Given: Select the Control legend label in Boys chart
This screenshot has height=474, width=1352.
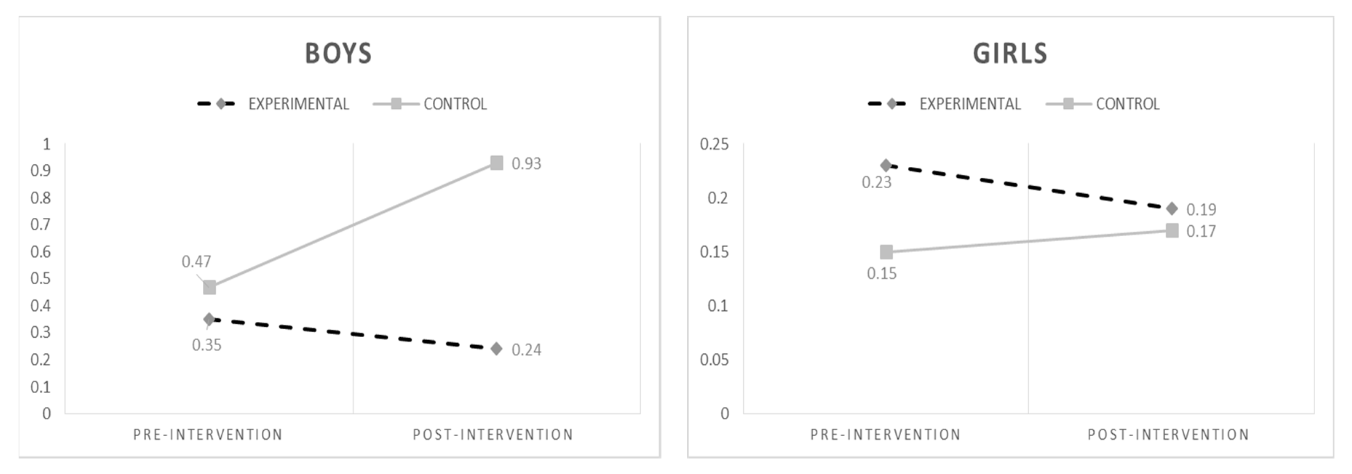Looking at the screenshot, I should (455, 104).
